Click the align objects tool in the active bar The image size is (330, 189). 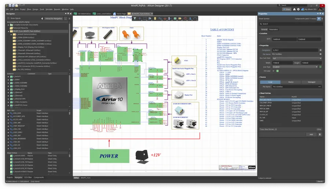[x=150, y=19]
